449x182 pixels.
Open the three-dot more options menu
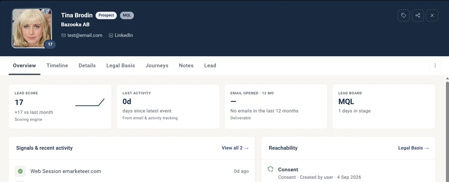435,66
